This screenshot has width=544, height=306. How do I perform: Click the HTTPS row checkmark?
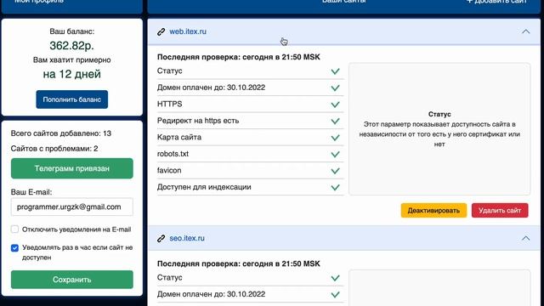pos(335,105)
